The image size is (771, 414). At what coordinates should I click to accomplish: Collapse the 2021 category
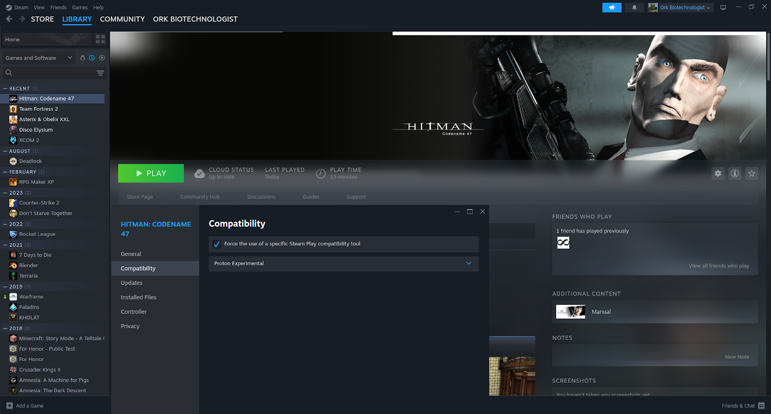(5, 245)
